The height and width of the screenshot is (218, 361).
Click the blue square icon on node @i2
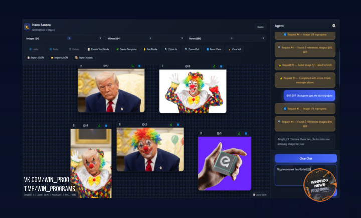(178, 125)
